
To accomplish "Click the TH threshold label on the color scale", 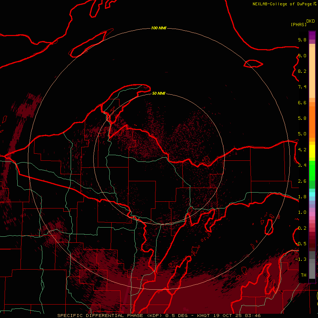I will (304, 275).
